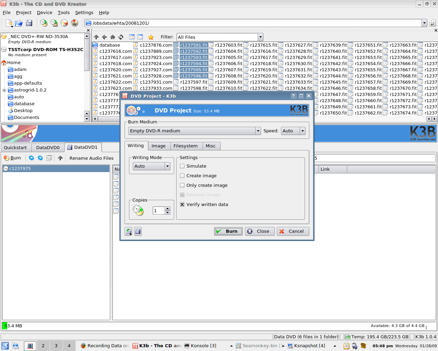This screenshot has height=351, width=438.
Task: Switch to the Filesystem tab
Action: (185, 146)
